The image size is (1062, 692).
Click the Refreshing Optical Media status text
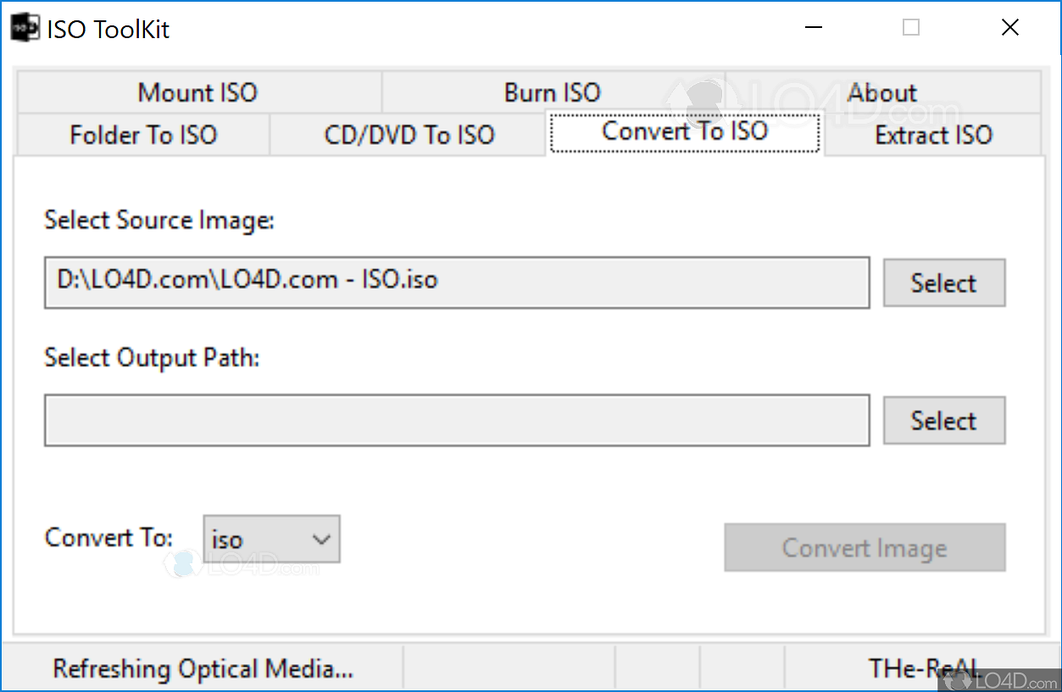[203, 669]
